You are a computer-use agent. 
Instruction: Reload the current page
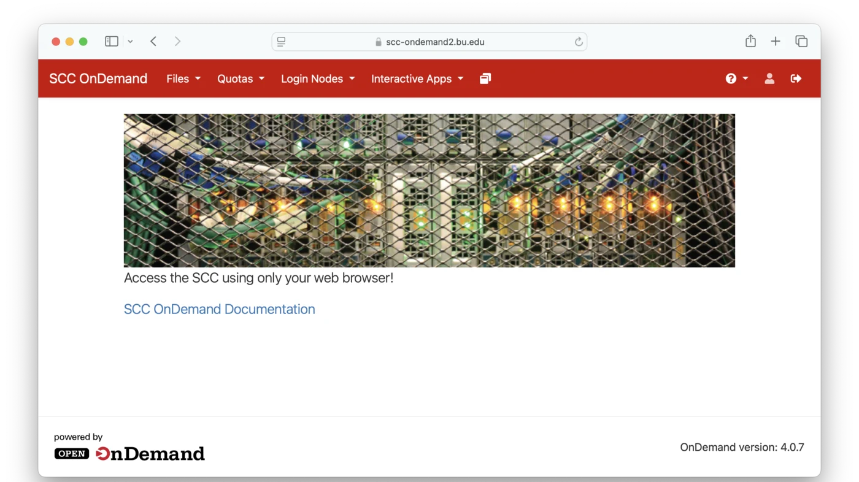click(x=578, y=42)
